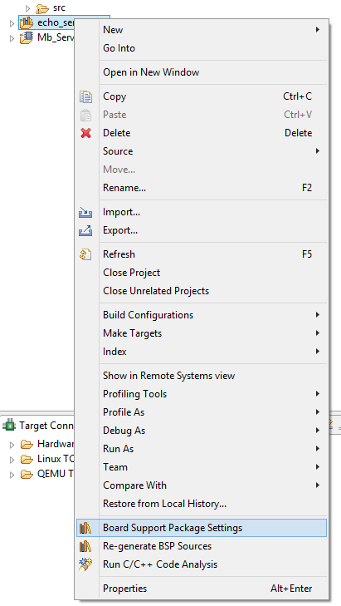Open project Properties entry
The width and height of the screenshot is (341, 606).
[x=202, y=589]
